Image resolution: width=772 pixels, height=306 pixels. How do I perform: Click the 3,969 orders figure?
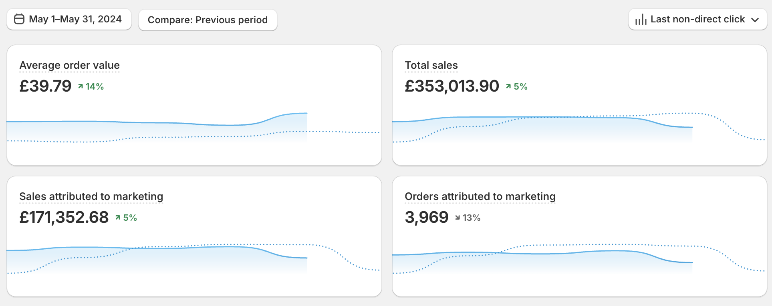coord(426,217)
